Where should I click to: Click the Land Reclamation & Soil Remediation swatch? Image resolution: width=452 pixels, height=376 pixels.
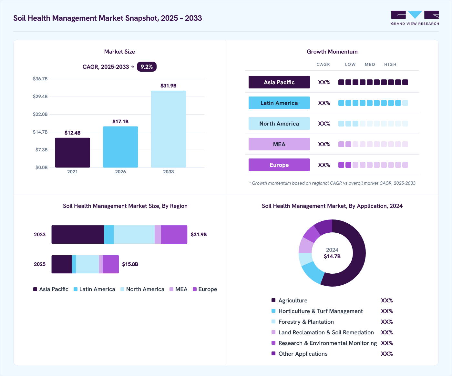[273, 332]
